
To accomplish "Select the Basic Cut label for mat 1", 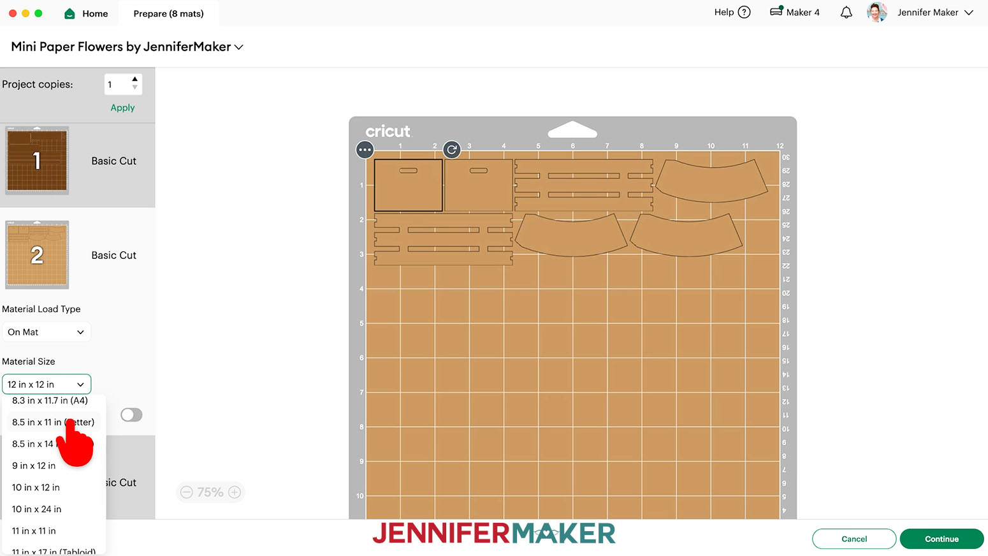I will tap(113, 161).
